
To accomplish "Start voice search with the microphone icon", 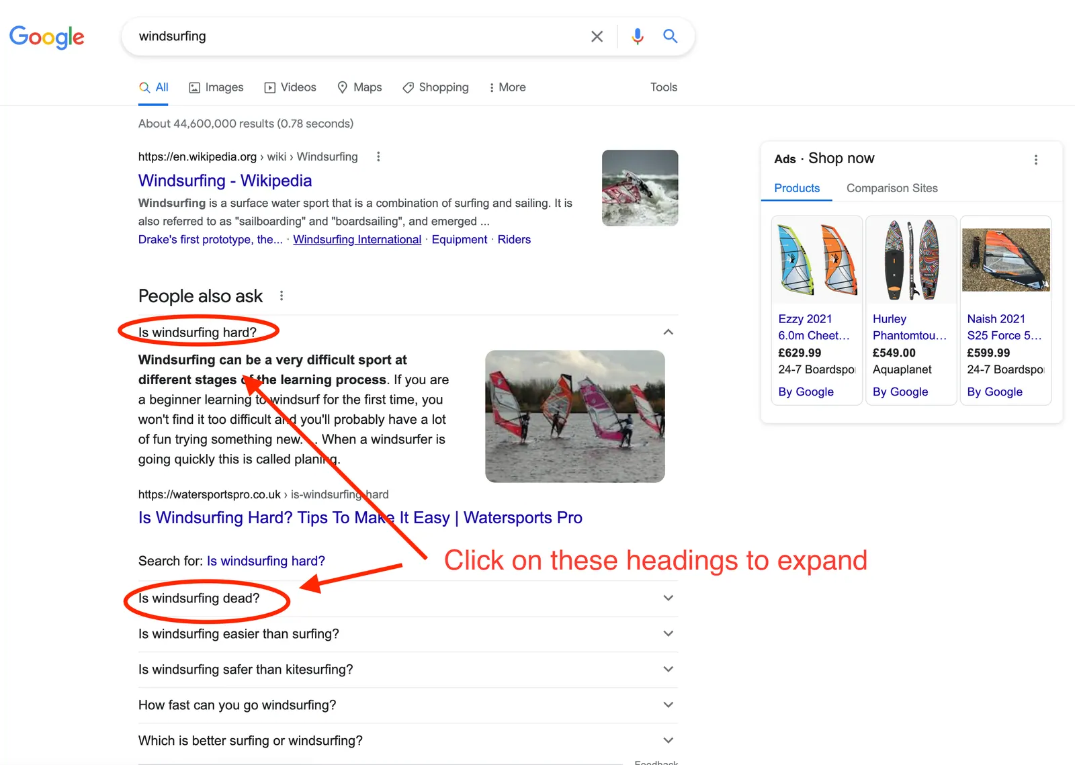I will click(638, 36).
